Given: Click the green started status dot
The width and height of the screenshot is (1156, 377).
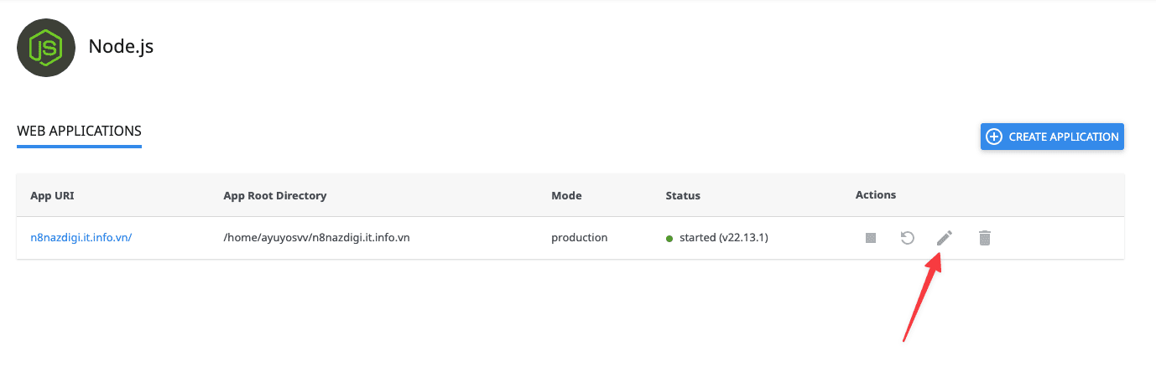Looking at the screenshot, I should pyautogui.click(x=669, y=239).
